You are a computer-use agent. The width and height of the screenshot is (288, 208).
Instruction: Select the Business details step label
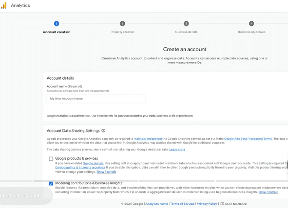pos(186,32)
